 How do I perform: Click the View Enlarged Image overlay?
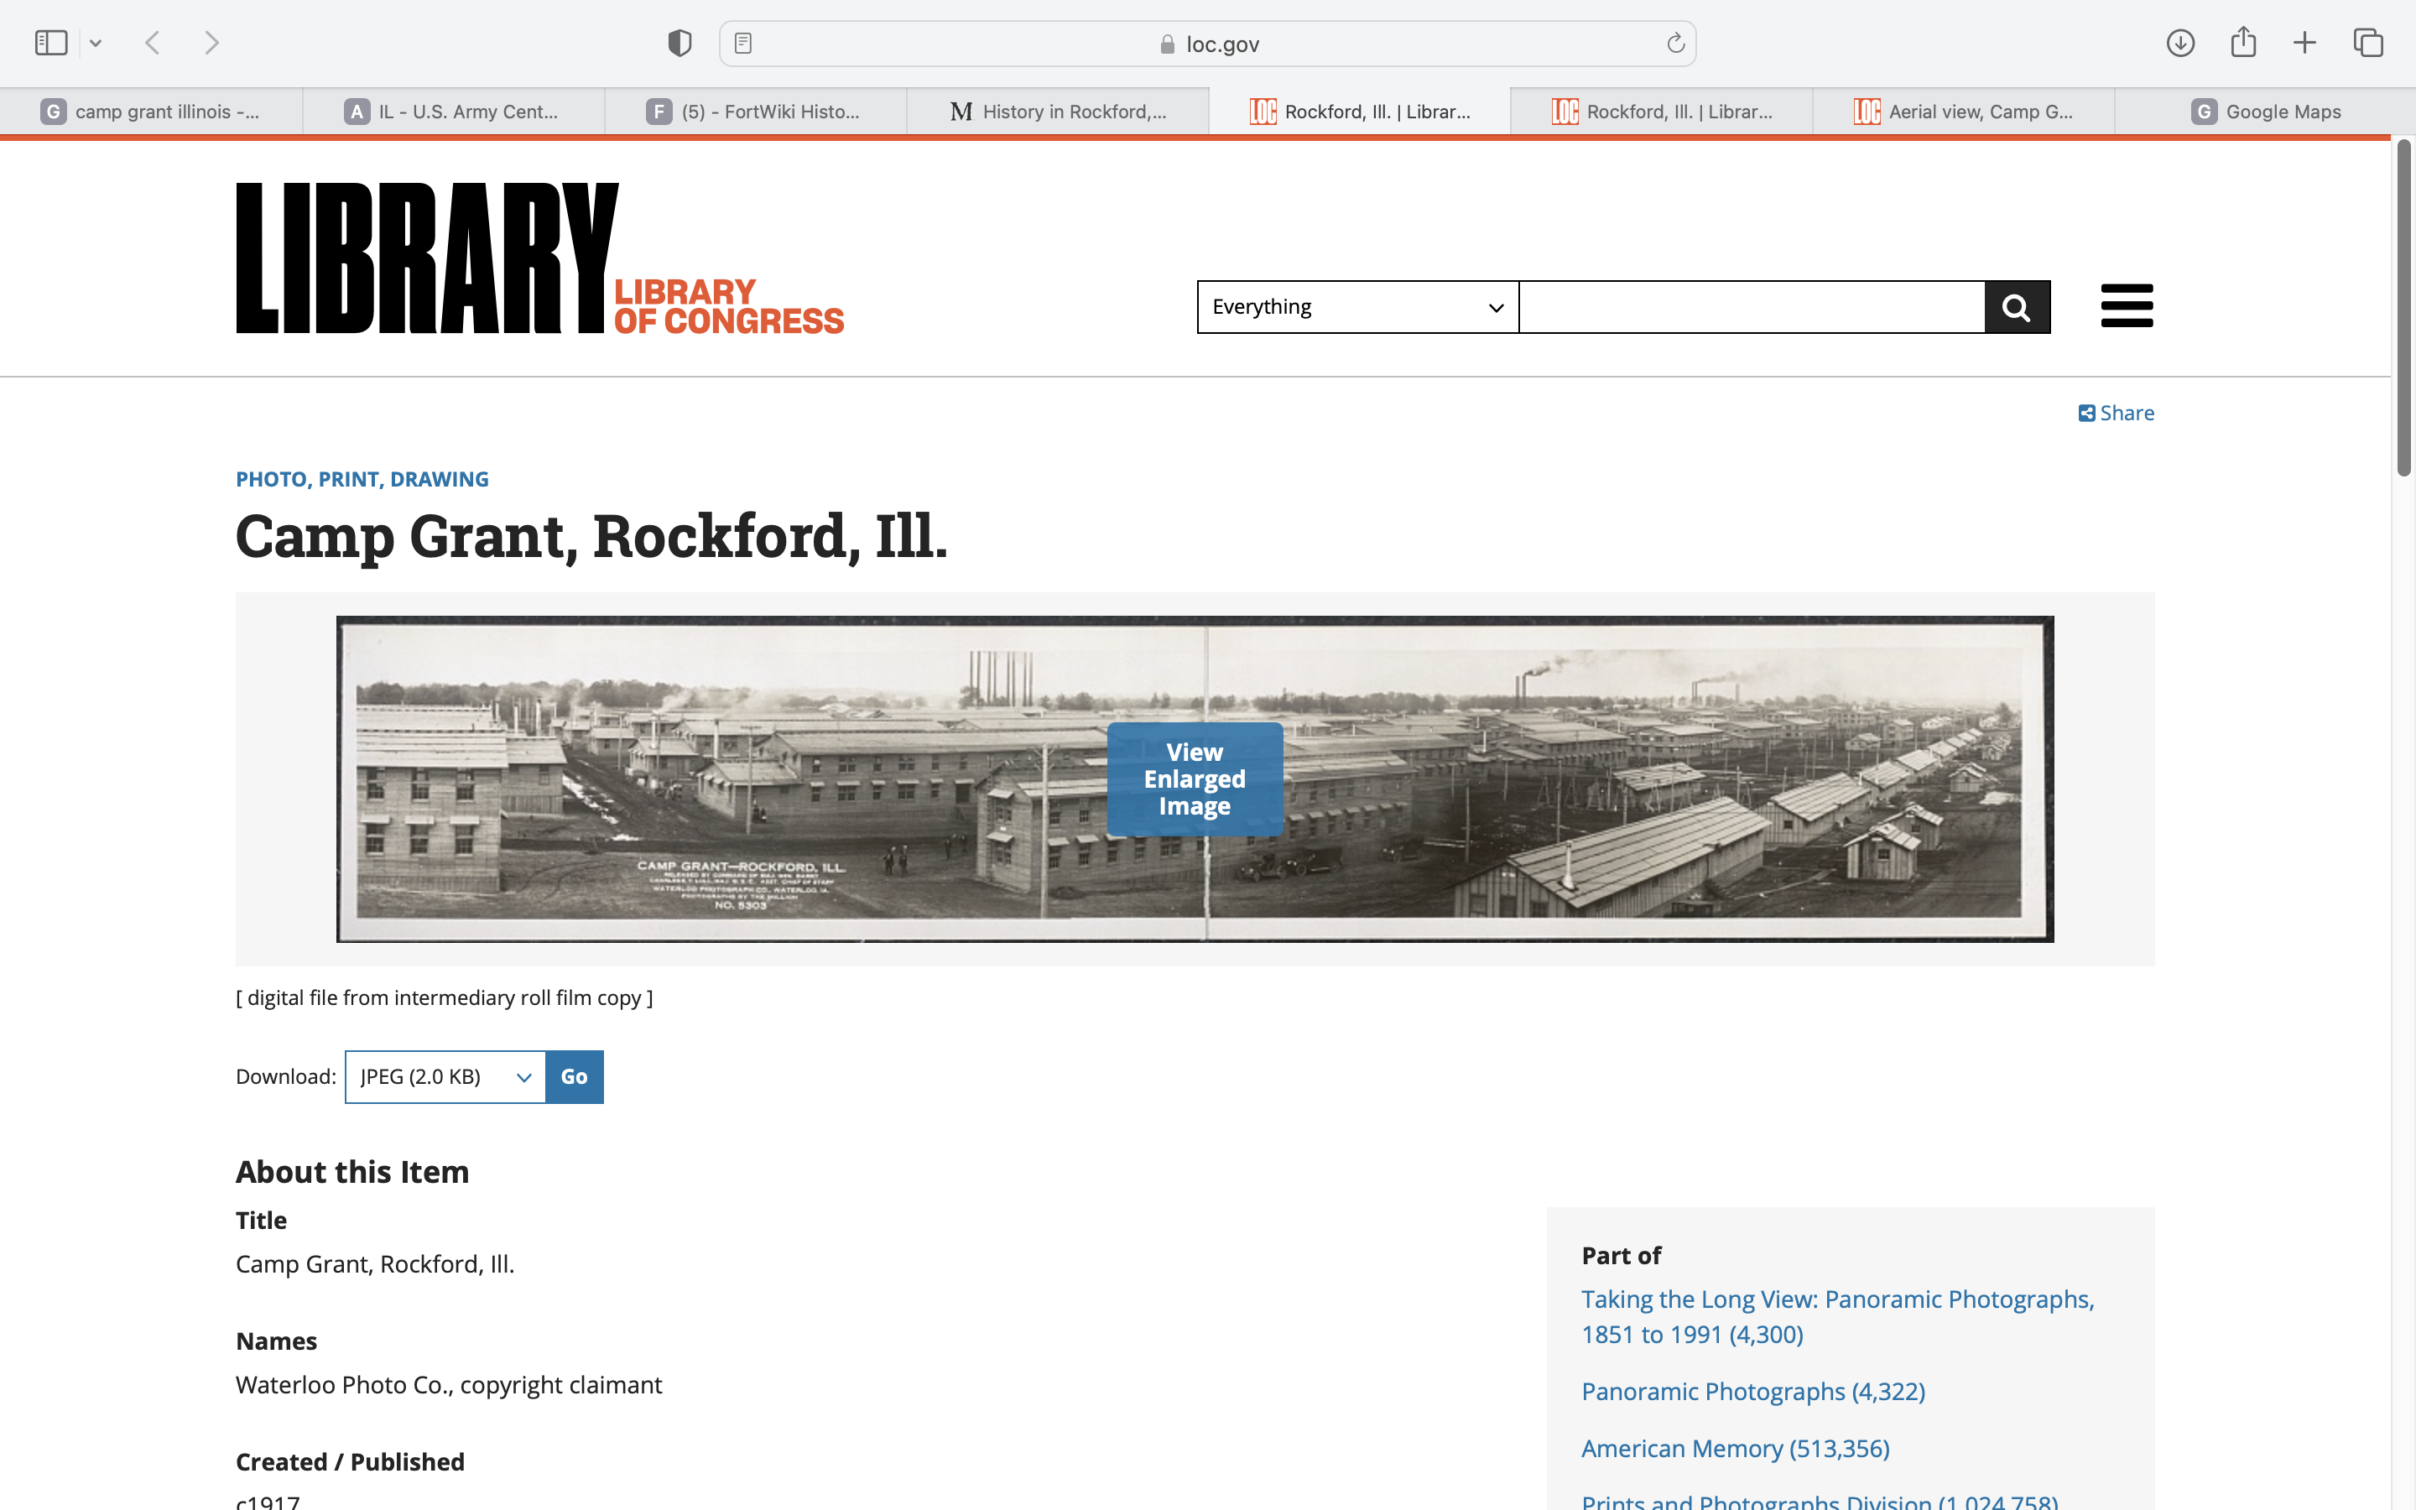coord(1195,779)
